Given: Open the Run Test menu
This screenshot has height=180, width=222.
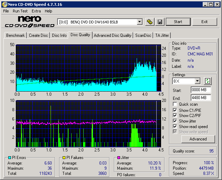Looking at the screenshot, I should (x=20, y=11).
